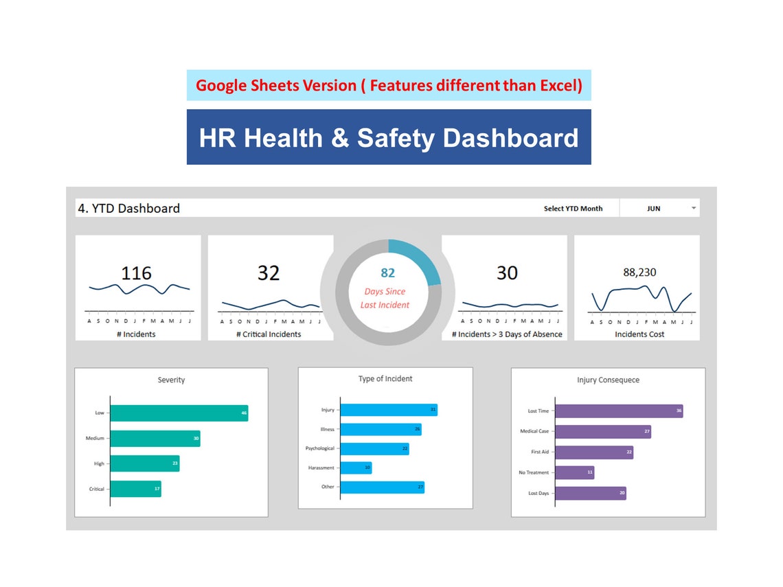Click the dropdown arrow beside JUN
Screen dimensions: 783x587
[692, 207]
